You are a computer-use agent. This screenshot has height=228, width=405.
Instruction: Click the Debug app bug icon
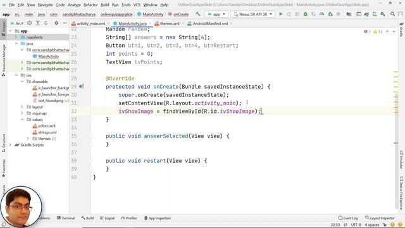pyautogui.click(x=305, y=14)
